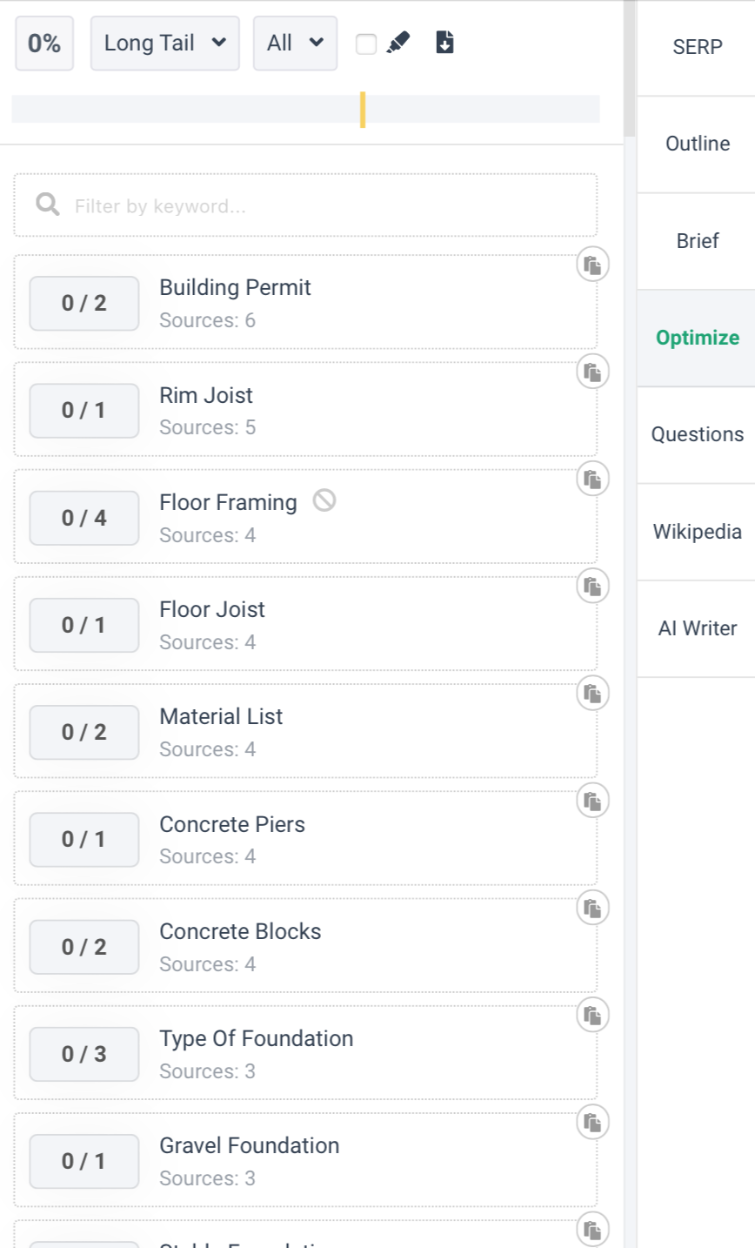Copy the Concrete Piers keyword
Image resolution: width=755 pixels, height=1248 pixels.
click(x=592, y=802)
